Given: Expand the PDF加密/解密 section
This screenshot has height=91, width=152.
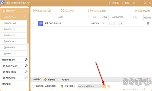Looking at the screenshot, I should (26, 72).
